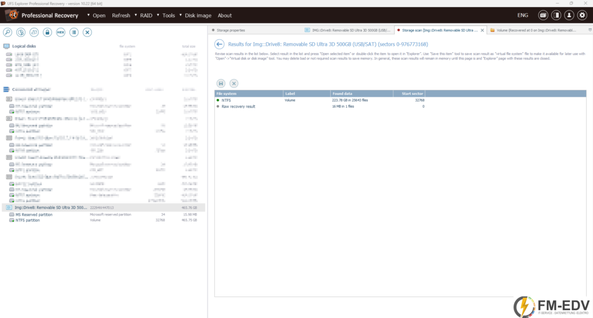The height and width of the screenshot is (318, 593).
Task: Click the Results for Img::Drive8 heading
Action: (328, 44)
